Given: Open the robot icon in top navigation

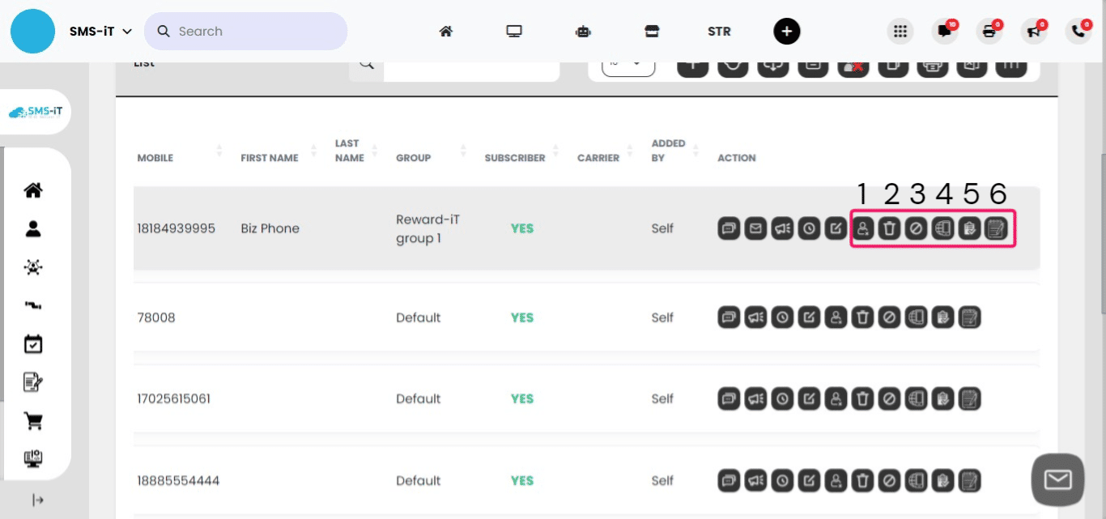Looking at the screenshot, I should pos(583,32).
